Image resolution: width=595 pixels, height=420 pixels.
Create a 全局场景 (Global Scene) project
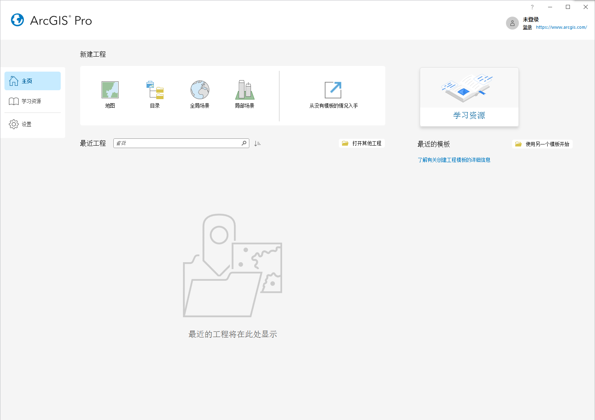click(x=200, y=94)
